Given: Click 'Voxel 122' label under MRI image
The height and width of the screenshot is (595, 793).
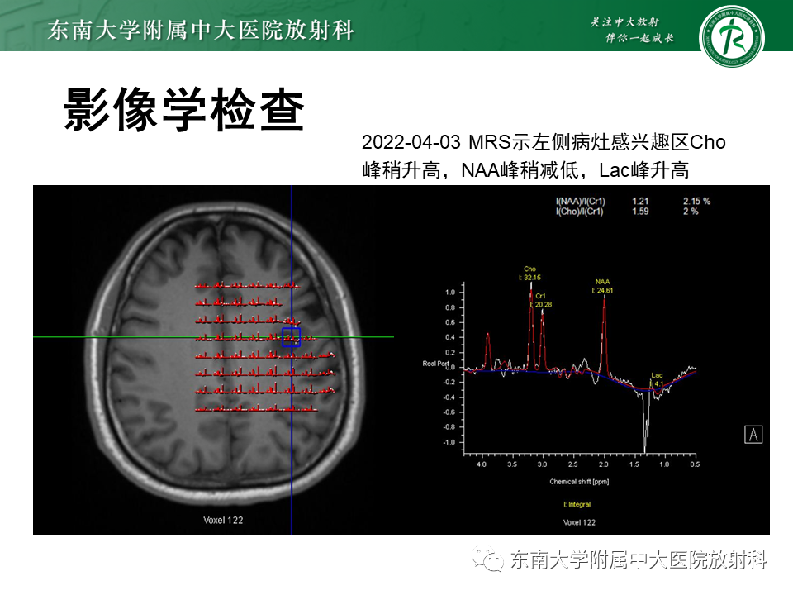Looking at the screenshot, I should click(x=223, y=520).
